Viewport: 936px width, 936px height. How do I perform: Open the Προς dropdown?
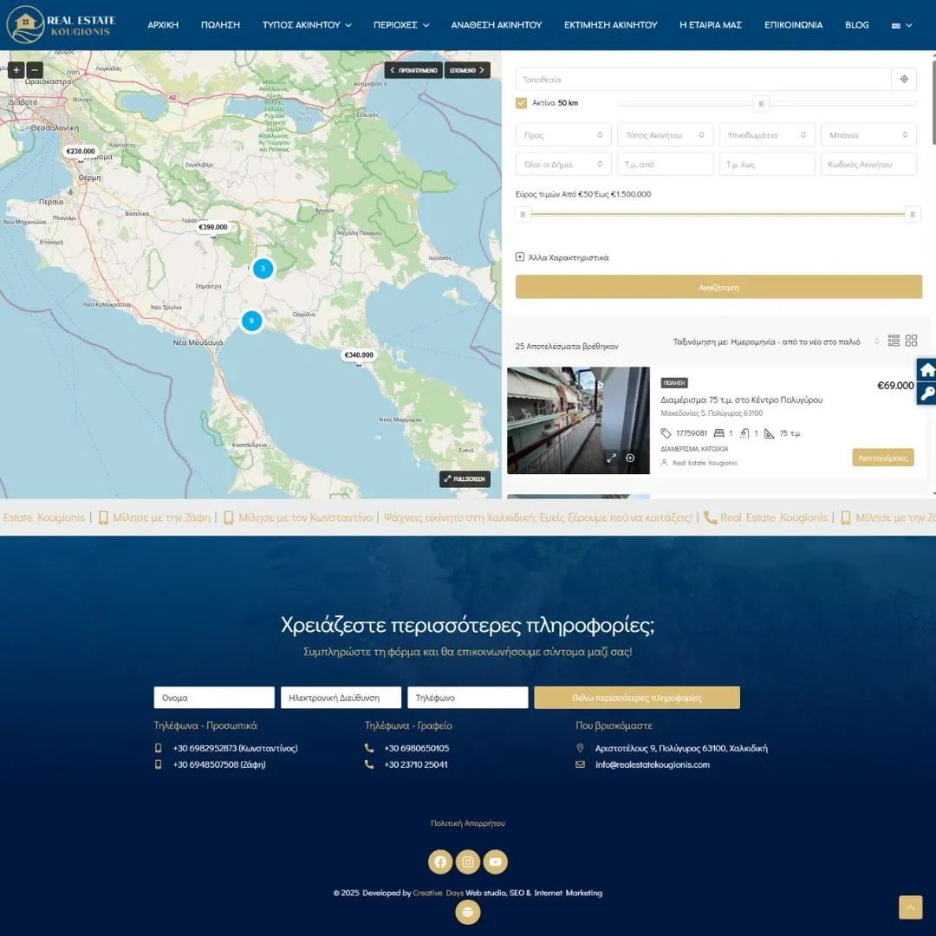(x=563, y=135)
